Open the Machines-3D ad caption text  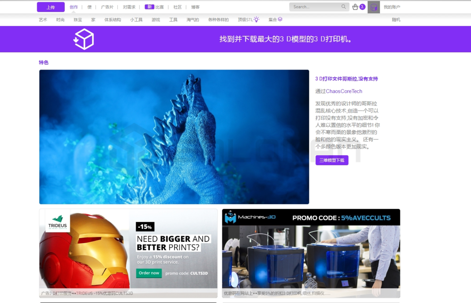[277, 294]
